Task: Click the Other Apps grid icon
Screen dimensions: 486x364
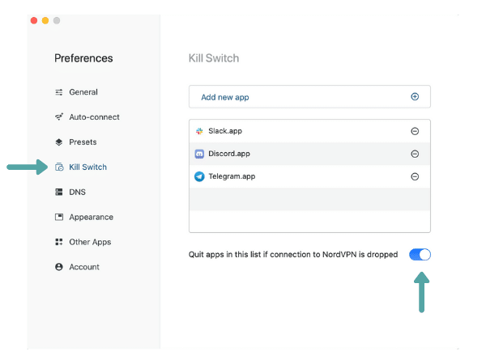Action: (x=58, y=242)
